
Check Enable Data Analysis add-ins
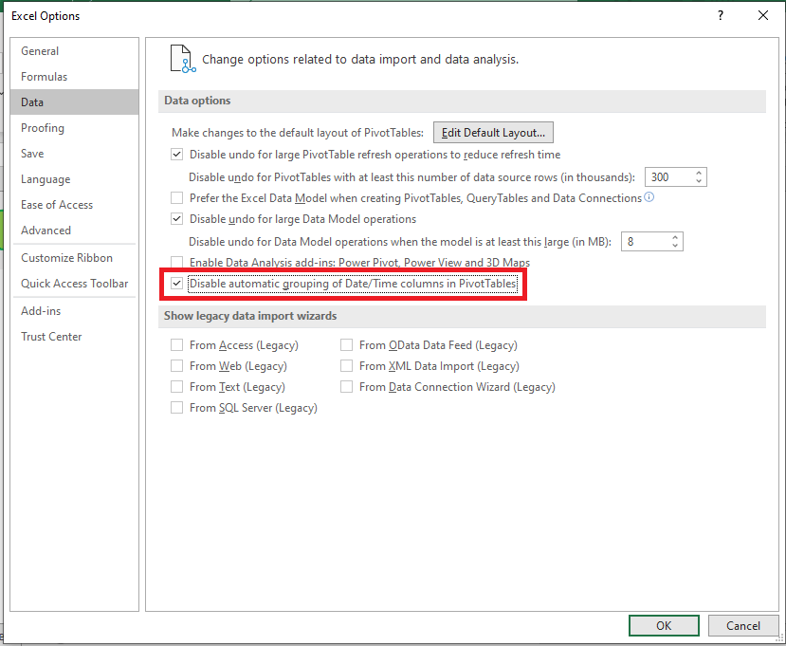[x=176, y=263]
